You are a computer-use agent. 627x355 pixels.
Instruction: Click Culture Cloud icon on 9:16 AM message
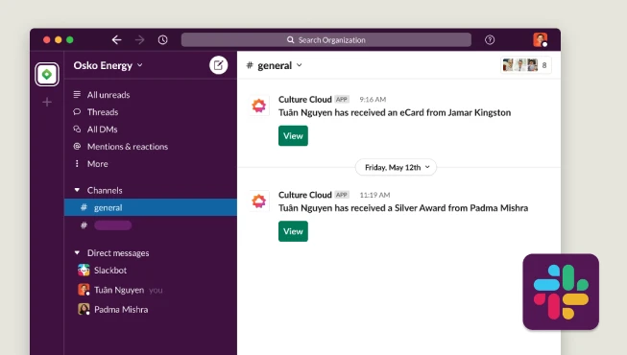click(258, 106)
